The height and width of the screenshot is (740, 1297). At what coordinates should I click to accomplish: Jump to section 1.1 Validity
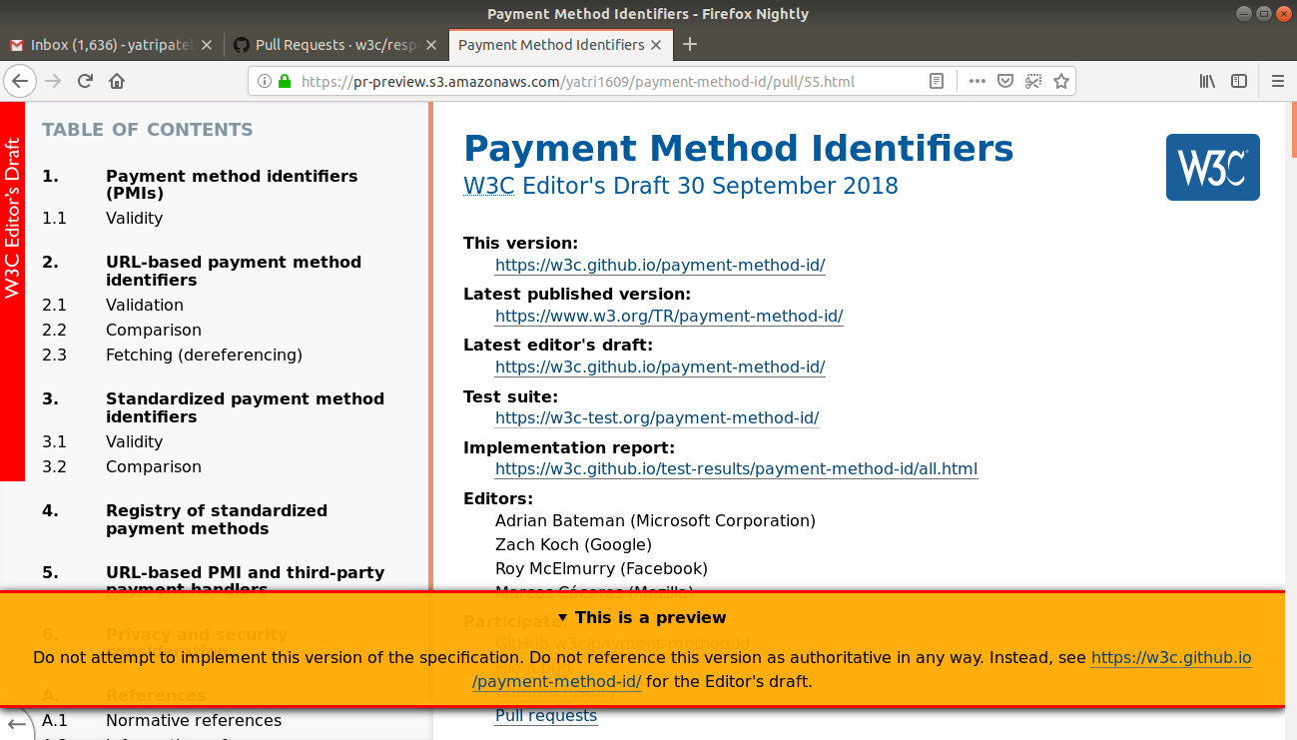134,219
